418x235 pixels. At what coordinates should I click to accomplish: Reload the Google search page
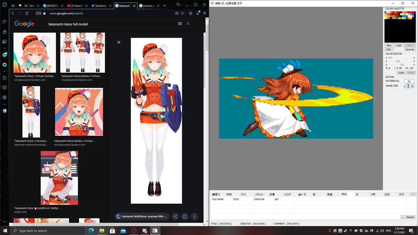(27, 13)
